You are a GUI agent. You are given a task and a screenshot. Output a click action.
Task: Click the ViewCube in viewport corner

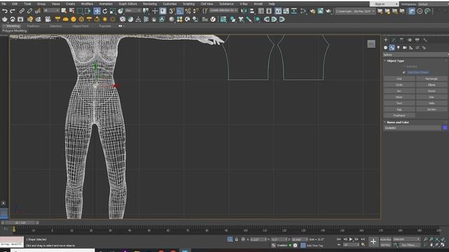[x=371, y=43]
